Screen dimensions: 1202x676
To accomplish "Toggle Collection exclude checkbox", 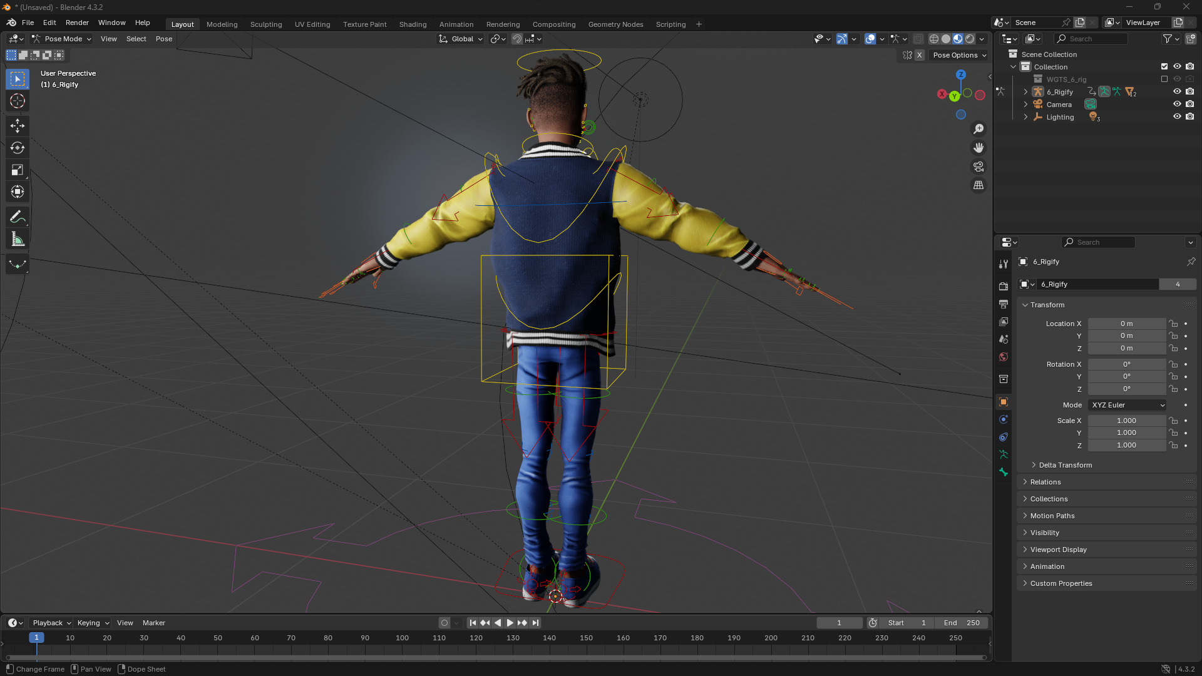I will pos(1164,67).
